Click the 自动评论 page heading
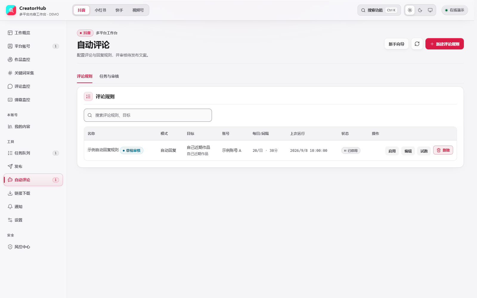The height and width of the screenshot is (298, 477). [93, 45]
